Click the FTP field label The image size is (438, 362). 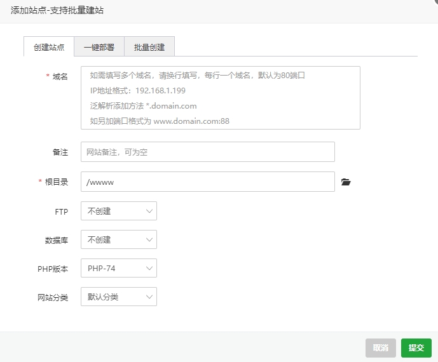[x=61, y=211]
